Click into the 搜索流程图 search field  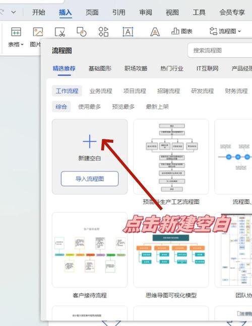coord(220,50)
